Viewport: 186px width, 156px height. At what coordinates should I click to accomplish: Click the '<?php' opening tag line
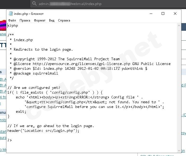click(13, 26)
